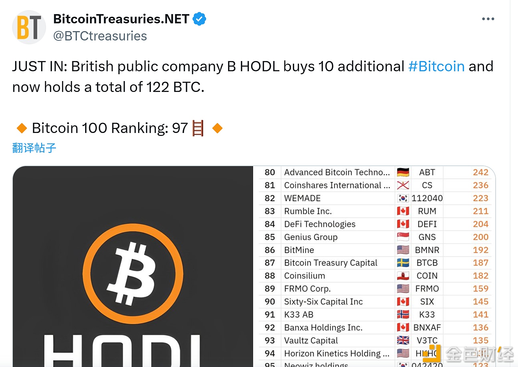
Task: Click the South Korea flag in WEMADE row
Action: tap(403, 198)
